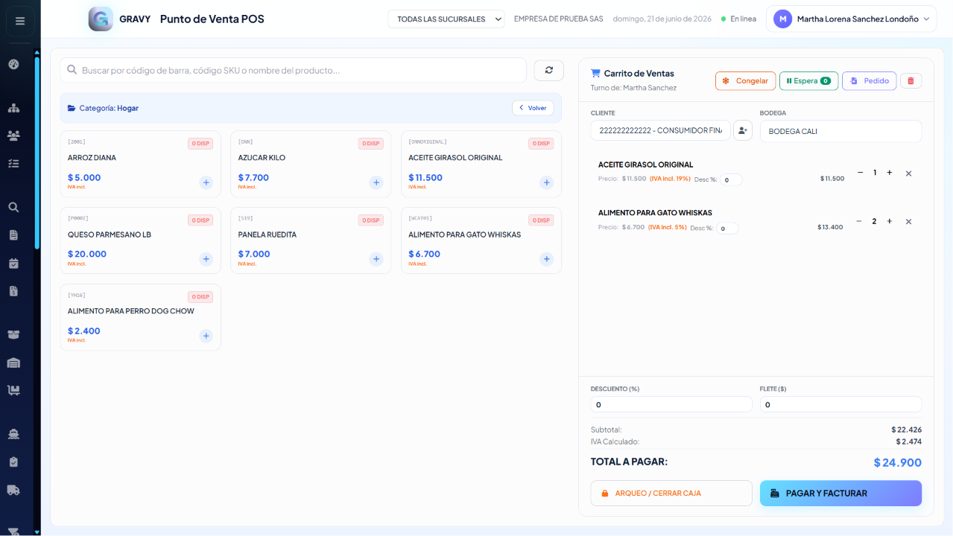
Task: Add new client with person-plus icon
Action: (x=743, y=130)
